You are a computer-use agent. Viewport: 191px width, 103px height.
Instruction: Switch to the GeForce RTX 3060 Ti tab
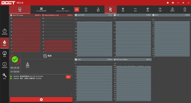click(63, 9)
